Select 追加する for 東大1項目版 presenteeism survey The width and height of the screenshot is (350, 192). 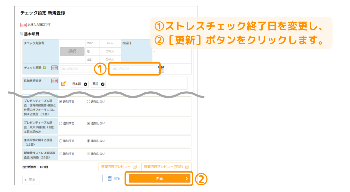[61, 123]
